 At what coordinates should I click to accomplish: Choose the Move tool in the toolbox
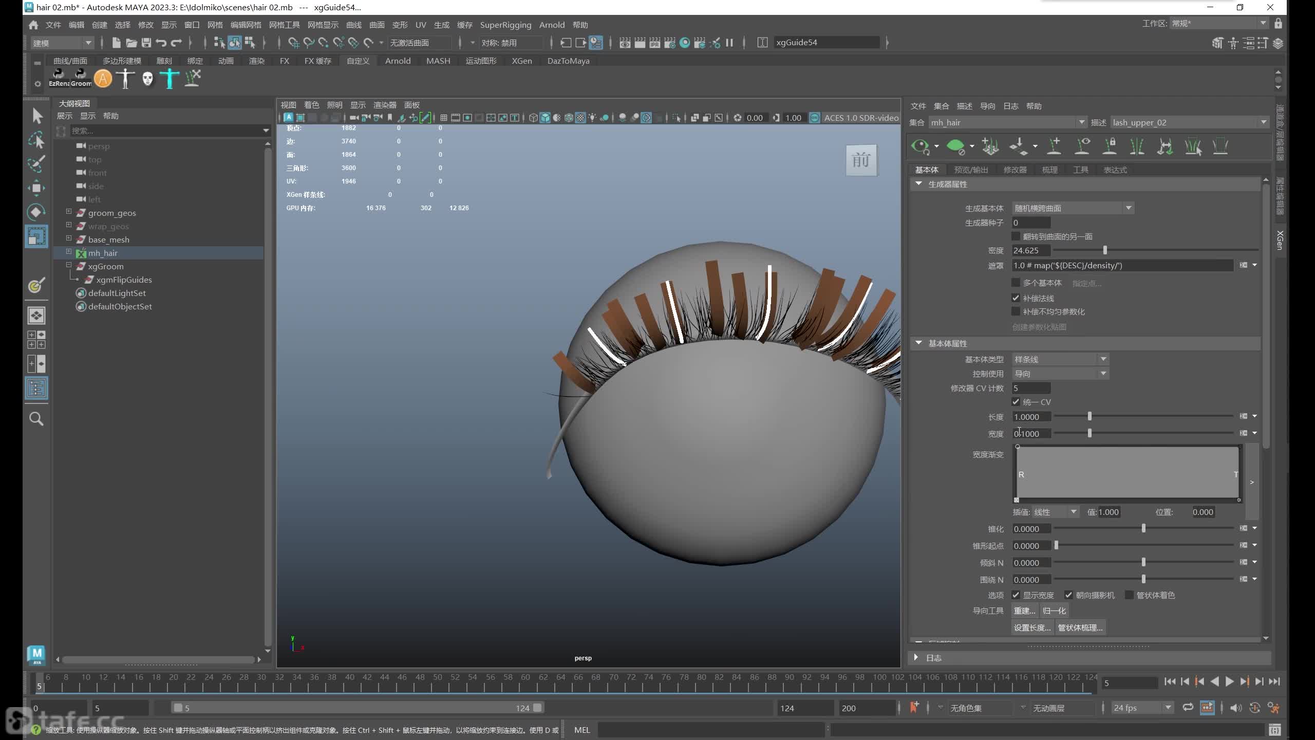(36, 188)
